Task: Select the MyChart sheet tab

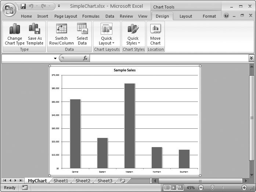Action: [x=37, y=181]
